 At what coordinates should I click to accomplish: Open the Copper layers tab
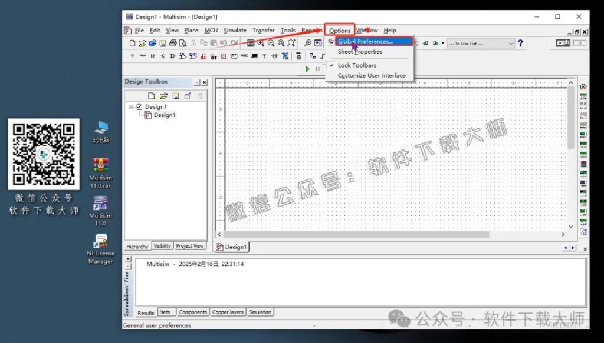tap(228, 312)
